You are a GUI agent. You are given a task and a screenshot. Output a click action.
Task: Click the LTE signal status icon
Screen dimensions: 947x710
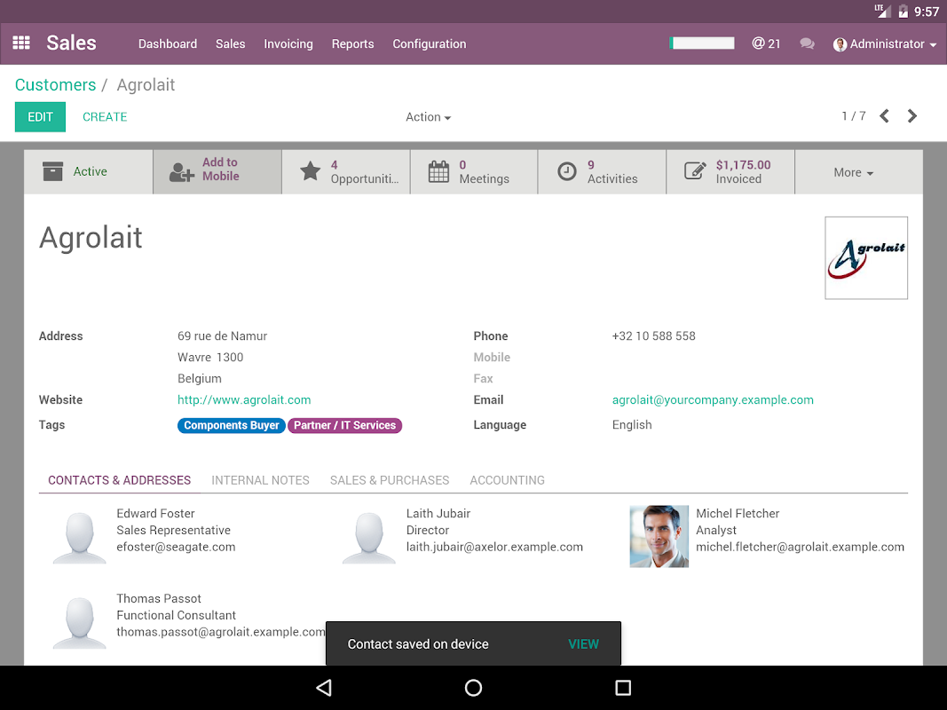point(882,11)
